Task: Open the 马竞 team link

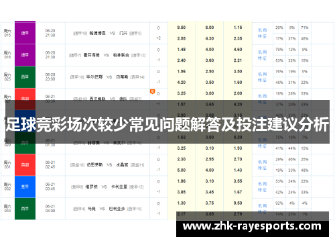Action: click(91, 209)
